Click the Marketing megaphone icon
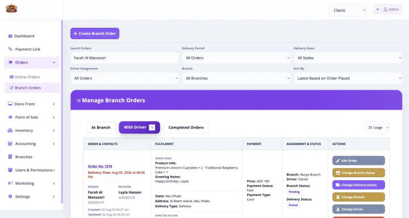 [10, 183]
